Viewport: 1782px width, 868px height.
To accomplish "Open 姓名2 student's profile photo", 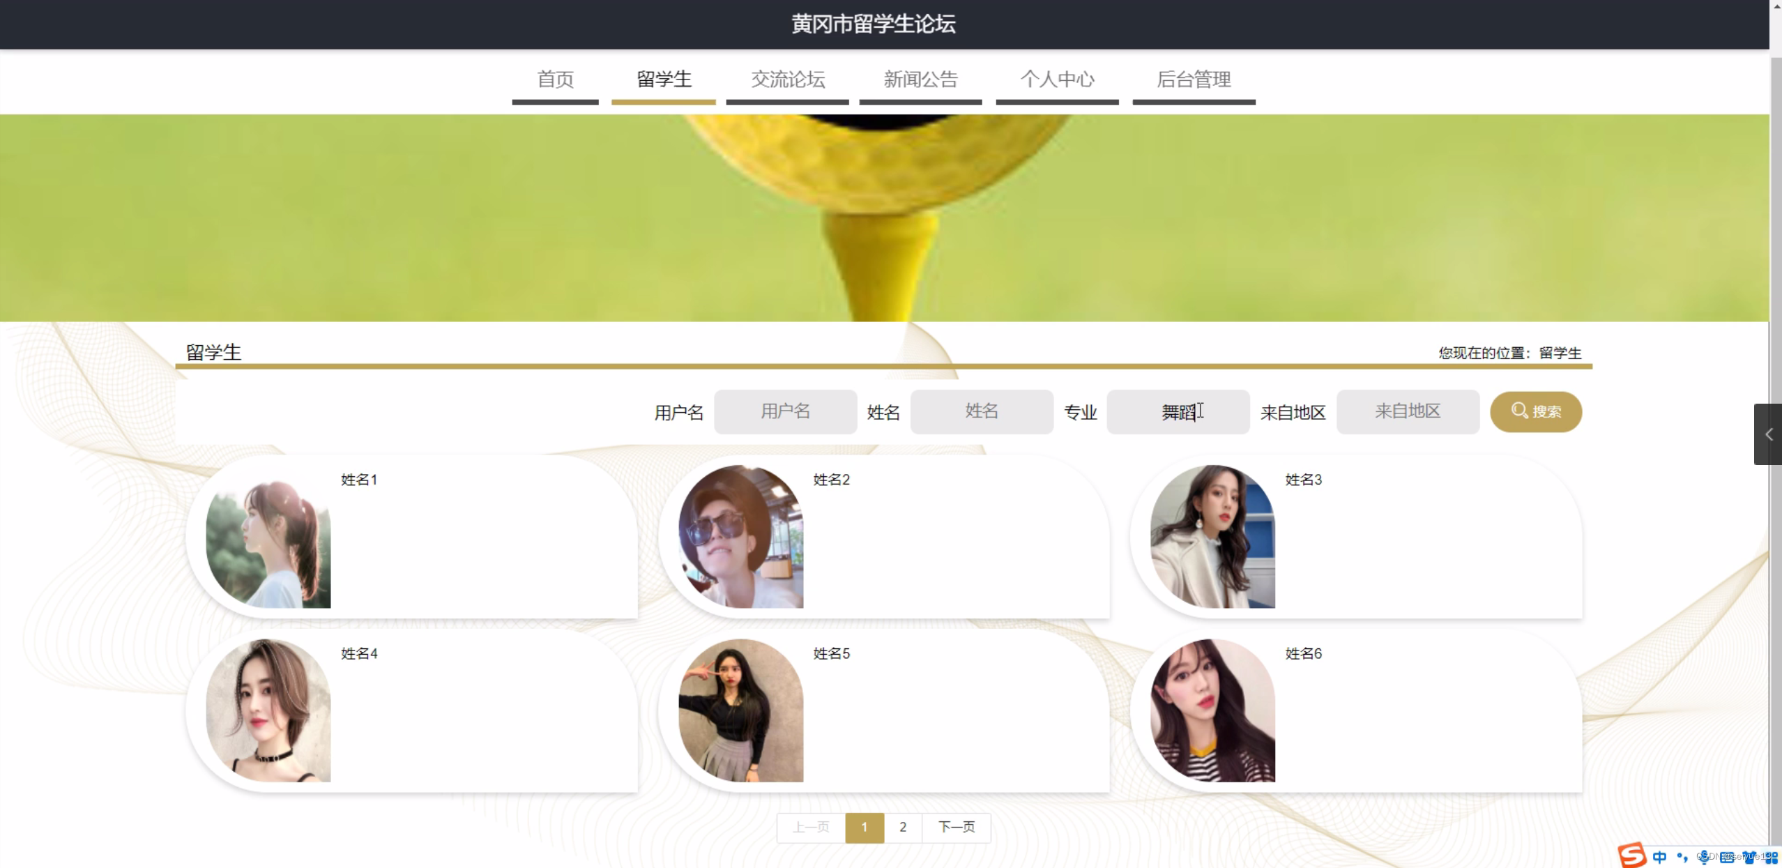I will (740, 536).
